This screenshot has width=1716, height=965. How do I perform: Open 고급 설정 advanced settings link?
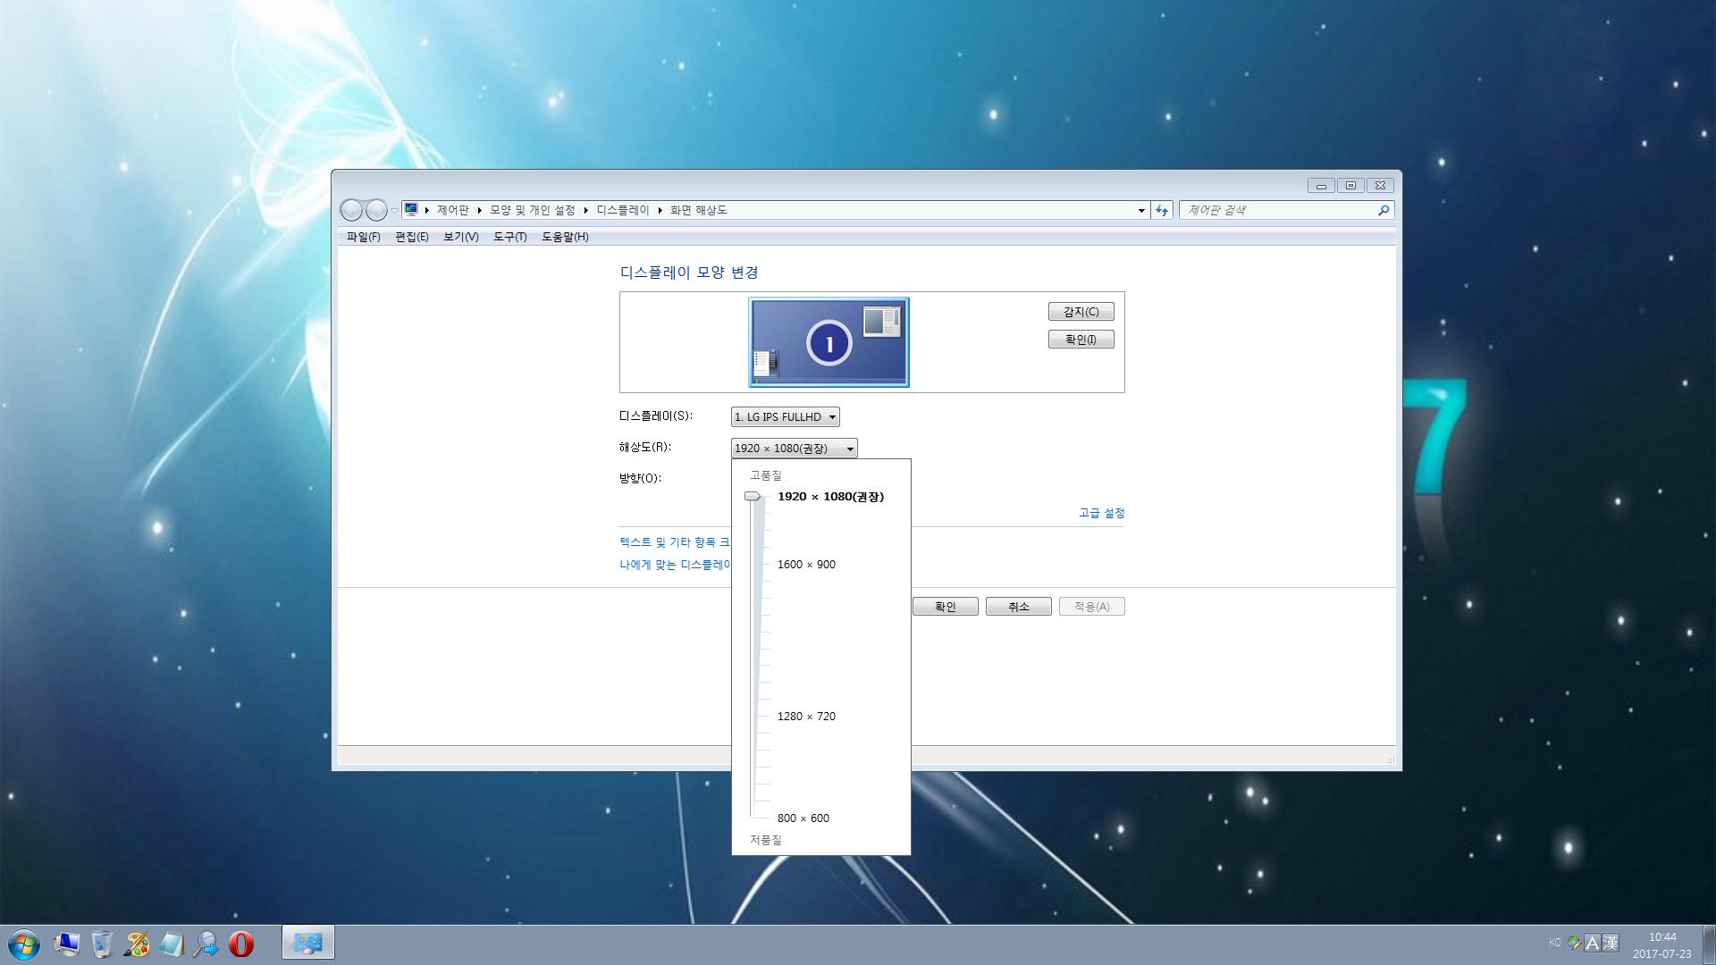(1101, 513)
